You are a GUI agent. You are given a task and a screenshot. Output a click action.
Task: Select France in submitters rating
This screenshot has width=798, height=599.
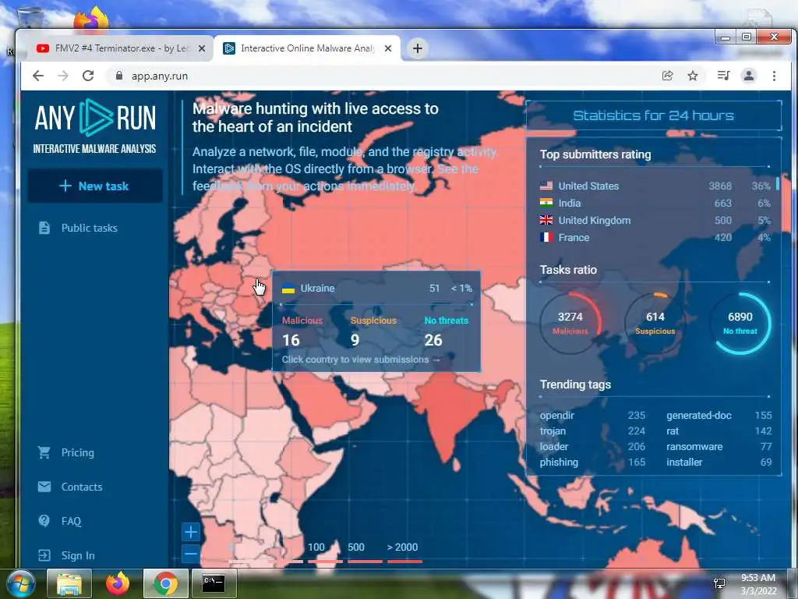point(655,237)
